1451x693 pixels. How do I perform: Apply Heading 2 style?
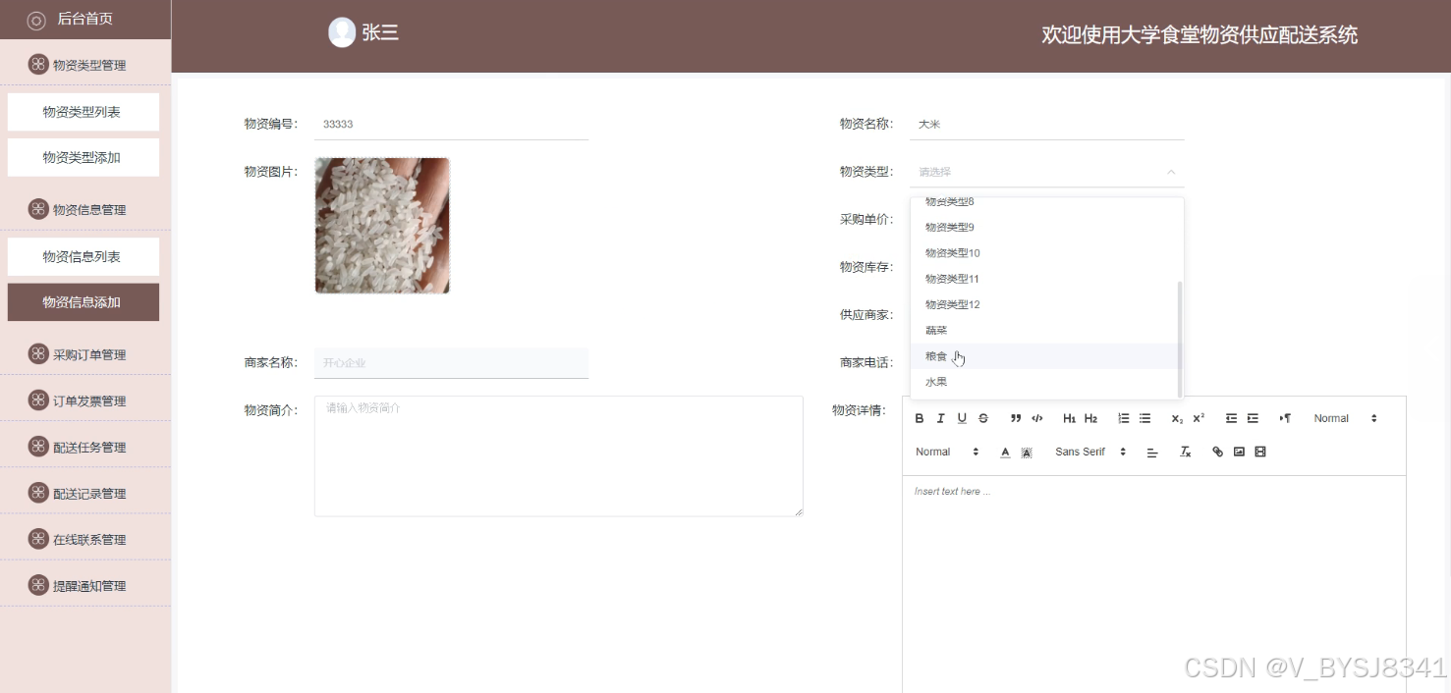pyautogui.click(x=1090, y=418)
